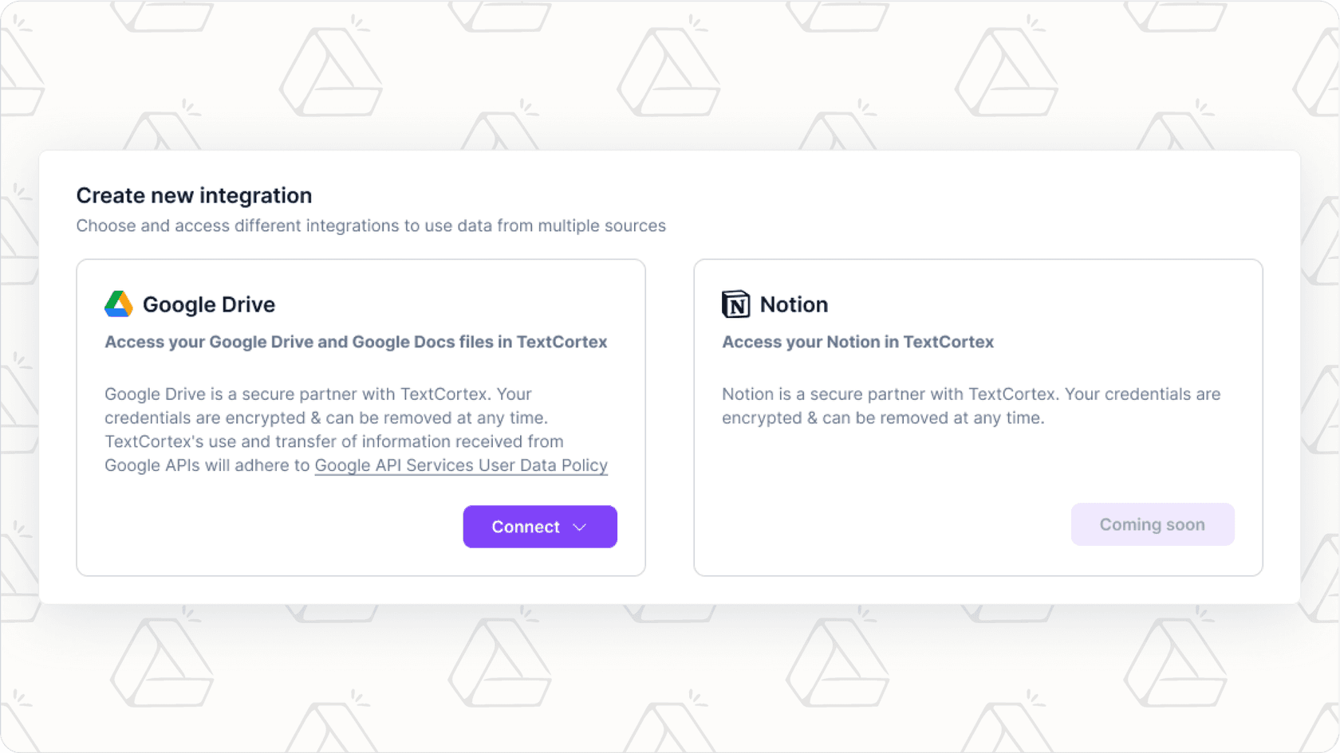1340x753 pixels.
Task: Click the 'Access your Notion in TextCortex' subtitle
Action: pos(857,342)
